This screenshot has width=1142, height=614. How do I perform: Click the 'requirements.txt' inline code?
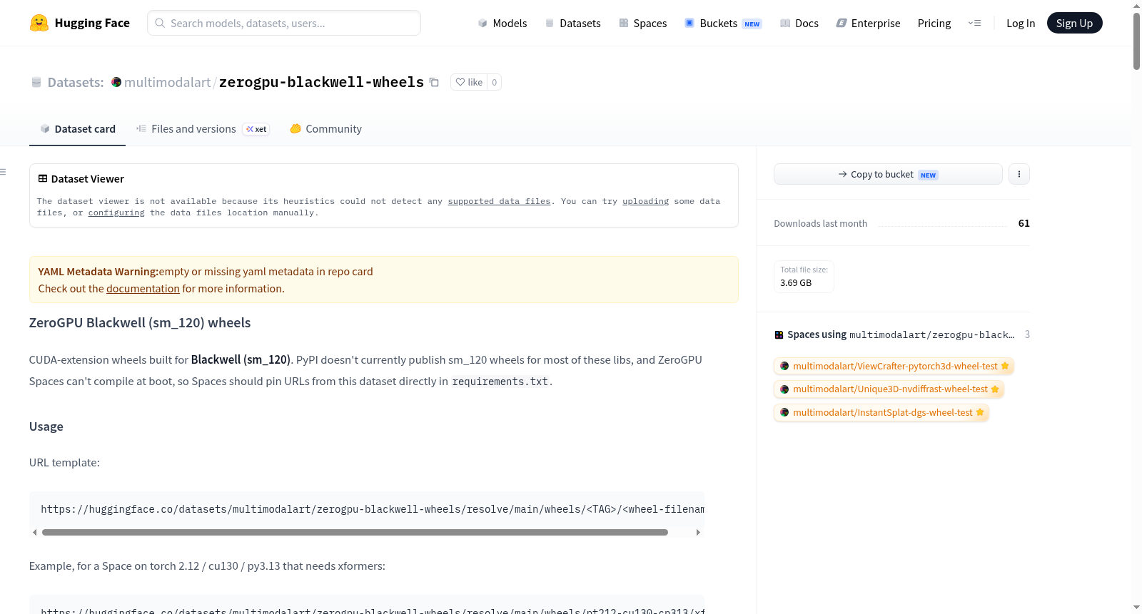(500, 382)
